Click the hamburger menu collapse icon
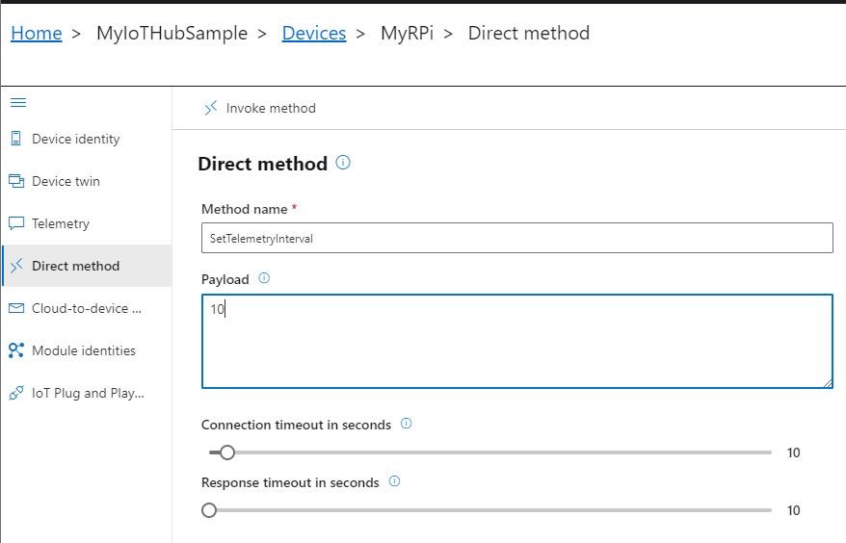846x543 pixels. click(x=18, y=102)
